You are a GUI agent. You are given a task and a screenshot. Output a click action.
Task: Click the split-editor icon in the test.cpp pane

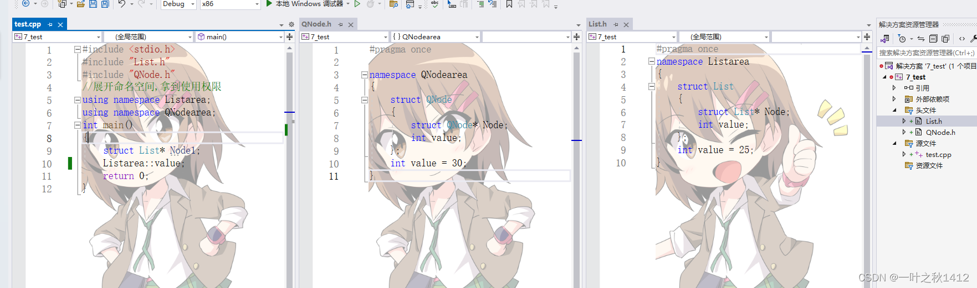[x=289, y=36]
